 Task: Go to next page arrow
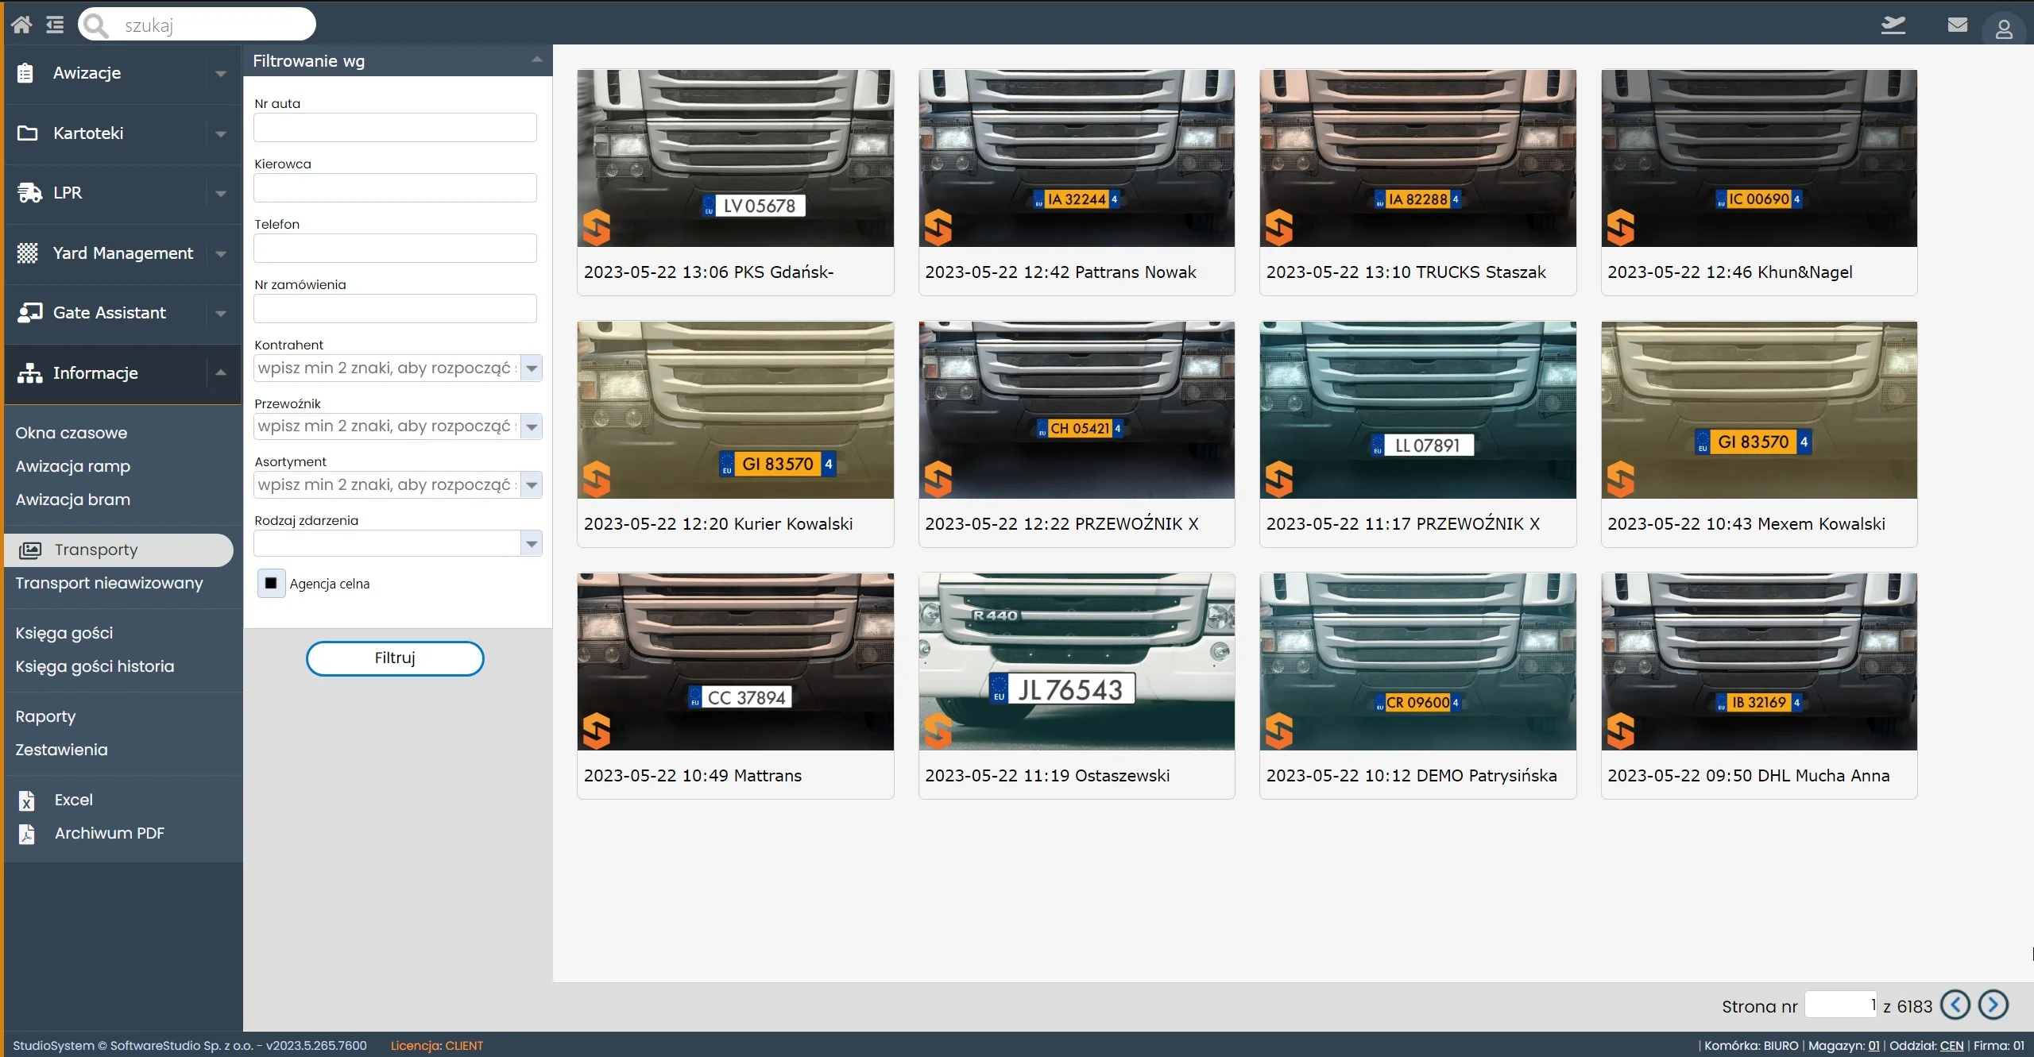tap(1993, 1005)
